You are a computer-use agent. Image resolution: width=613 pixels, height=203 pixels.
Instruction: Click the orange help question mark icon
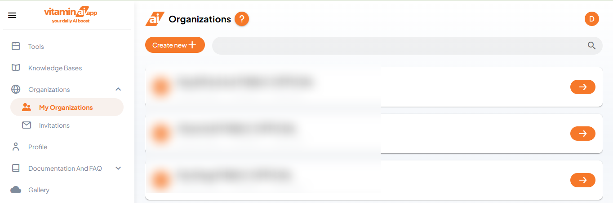(242, 19)
